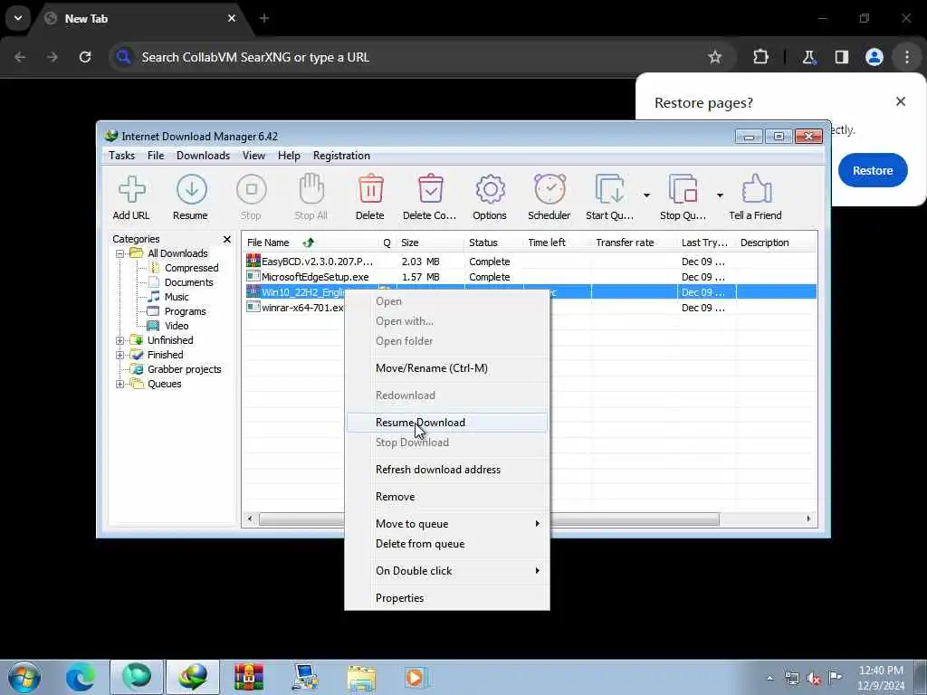Image resolution: width=927 pixels, height=695 pixels.
Task: Open Properties from the context menu
Action: pyautogui.click(x=447, y=598)
